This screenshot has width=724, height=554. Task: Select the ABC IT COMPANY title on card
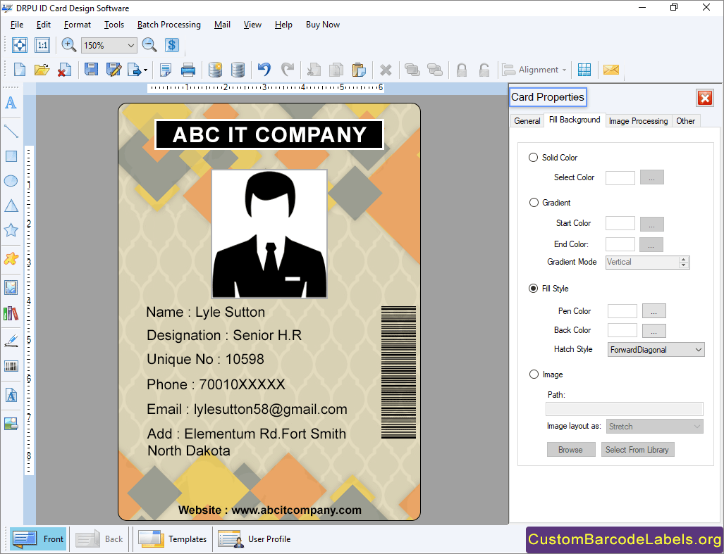[x=269, y=134]
